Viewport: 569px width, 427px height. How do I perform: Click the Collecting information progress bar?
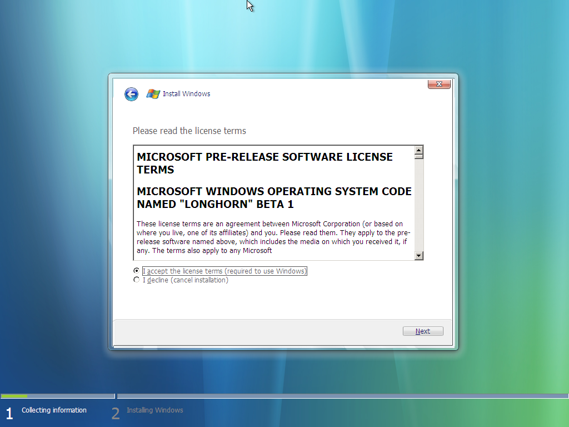(57, 396)
